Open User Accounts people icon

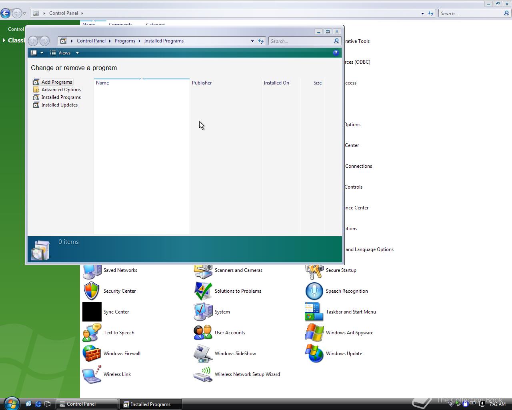(203, 333)
